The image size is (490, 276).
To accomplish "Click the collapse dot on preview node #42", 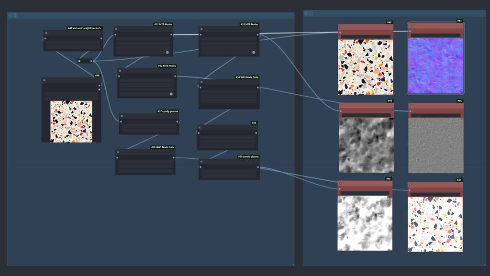I will click(341, 27).
